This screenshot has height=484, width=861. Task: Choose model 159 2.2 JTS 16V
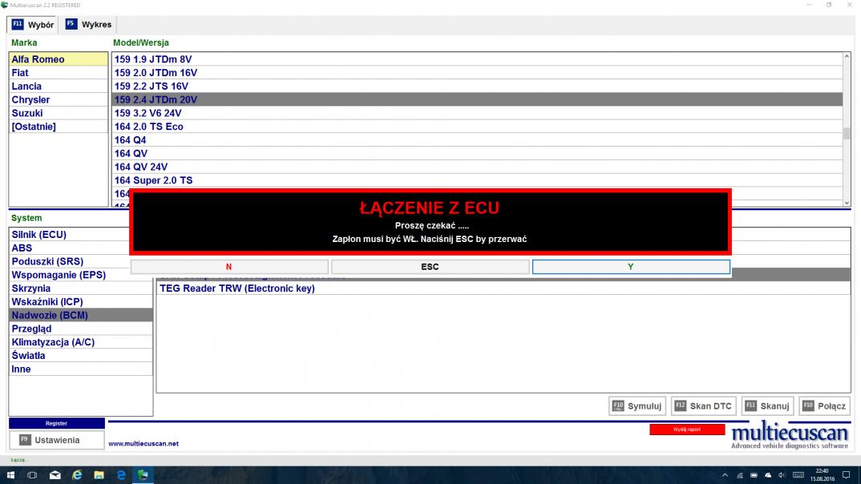[x=477, y=87]
